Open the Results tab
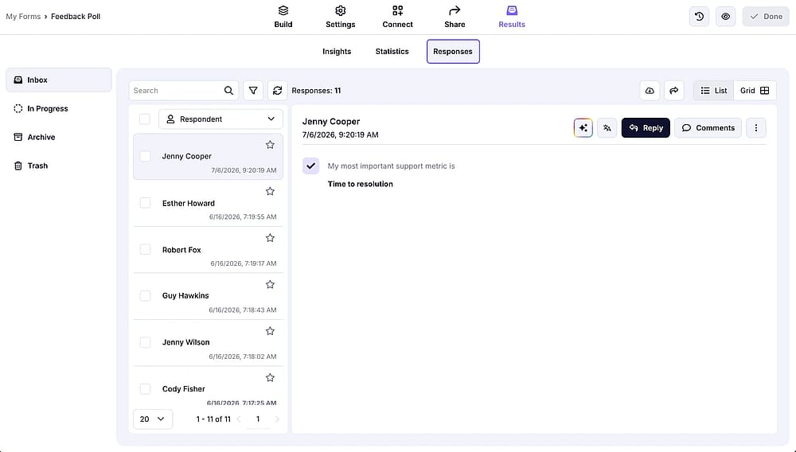The height and width of the screenshot is (452, 796). tap(512, 17)
